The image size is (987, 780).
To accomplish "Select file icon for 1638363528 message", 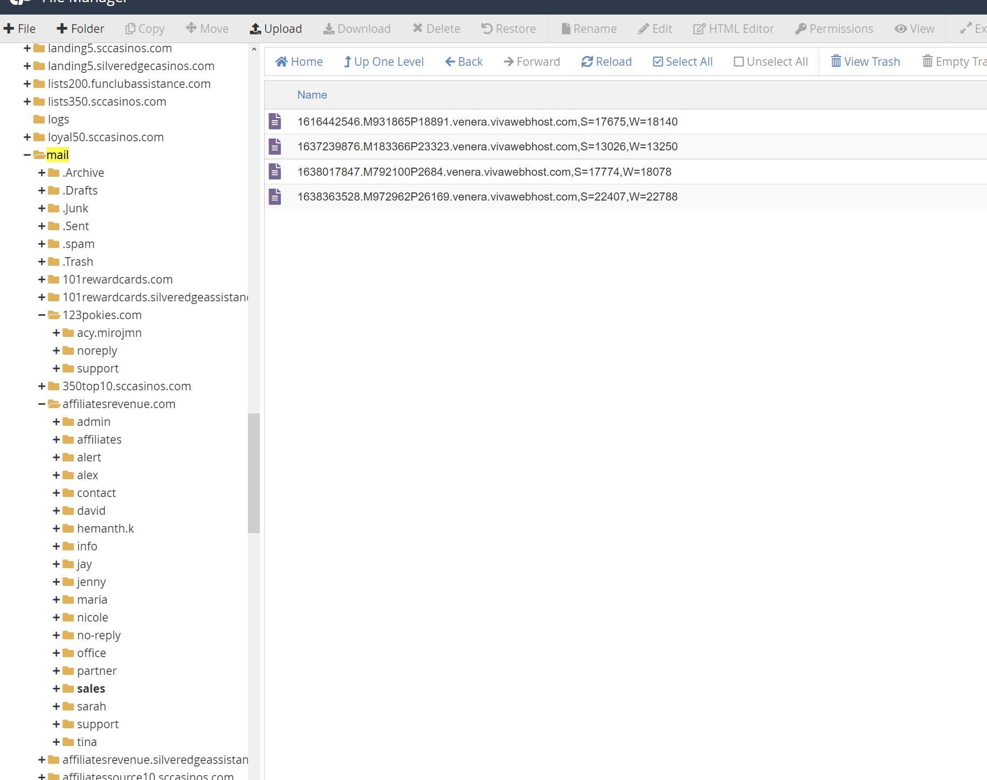I will click(275, 196).
